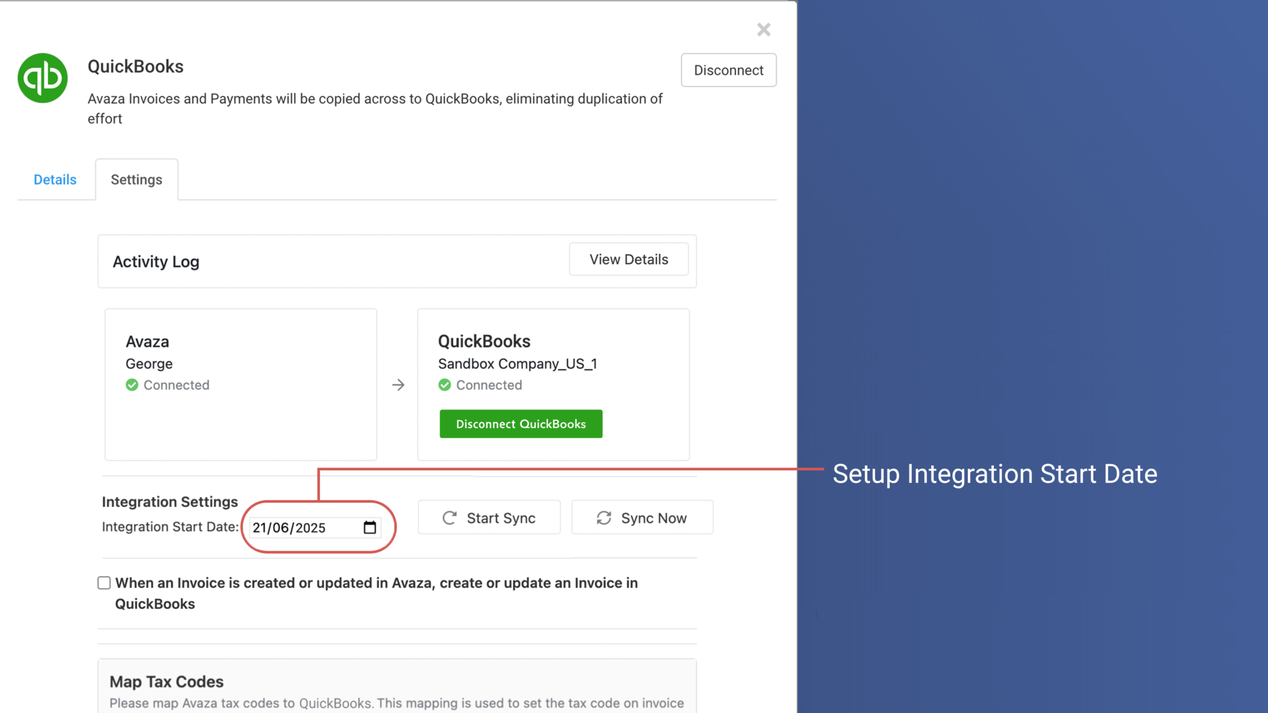Click the green Connected check for QuickBooks

[445, 384]
